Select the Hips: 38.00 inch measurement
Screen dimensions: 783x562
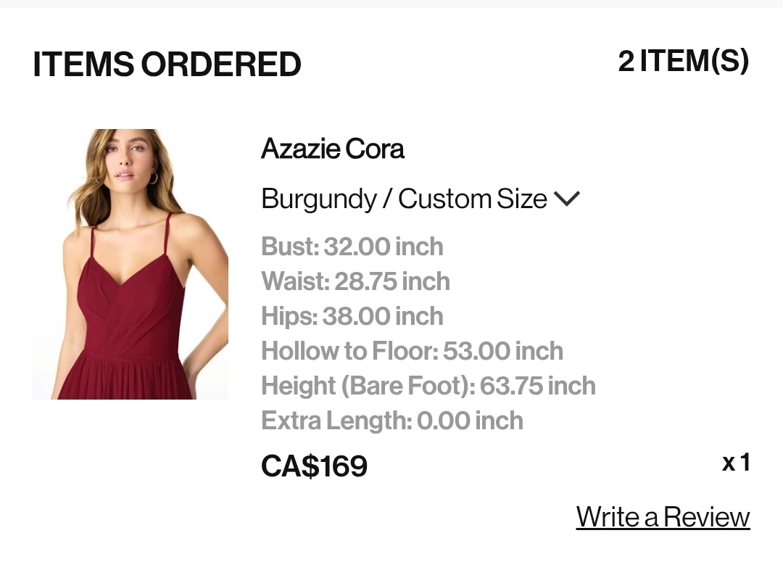point(352,316)
